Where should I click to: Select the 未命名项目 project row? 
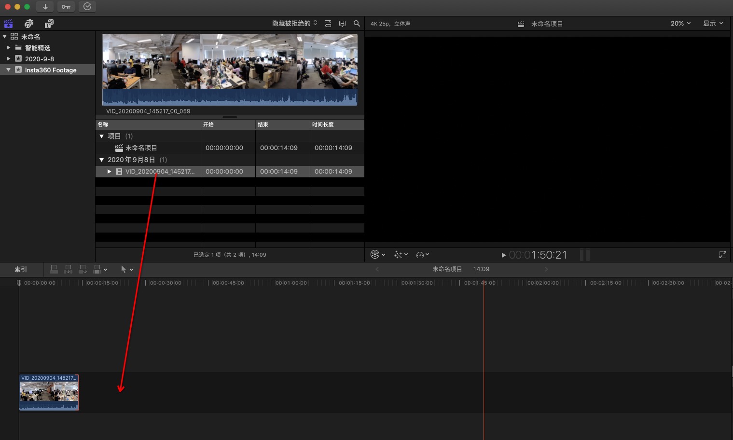tap(230, 148)
